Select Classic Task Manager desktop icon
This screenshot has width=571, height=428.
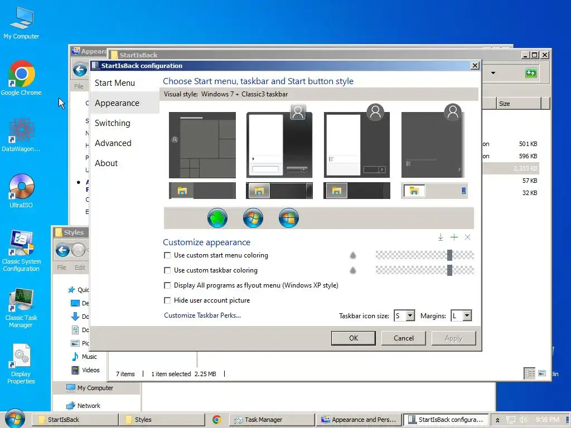21,308
